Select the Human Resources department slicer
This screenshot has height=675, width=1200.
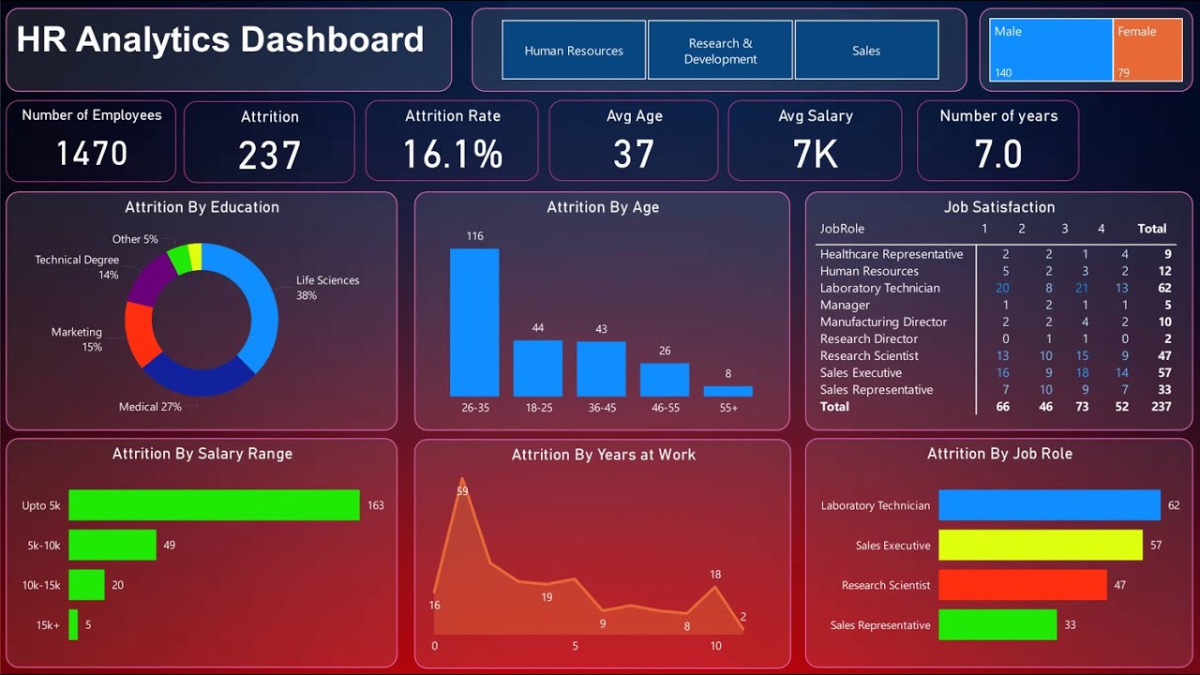coord(574,51)
